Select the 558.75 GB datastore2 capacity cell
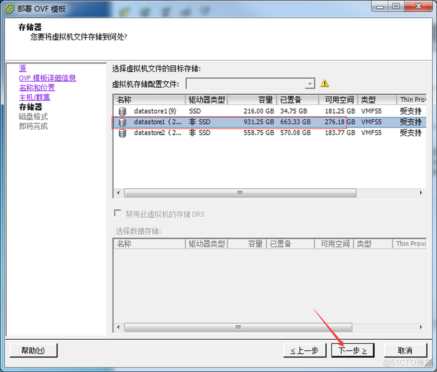 [259, 133]
